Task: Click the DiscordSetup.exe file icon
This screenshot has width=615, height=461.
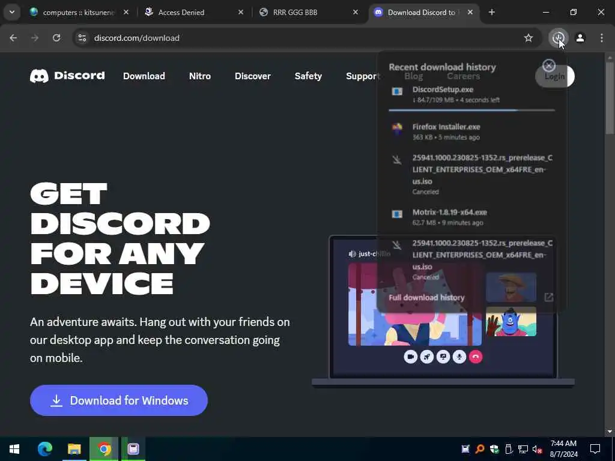Action: [397, 91]
